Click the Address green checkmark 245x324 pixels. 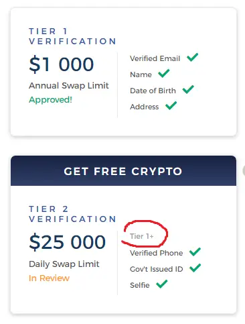171,105
